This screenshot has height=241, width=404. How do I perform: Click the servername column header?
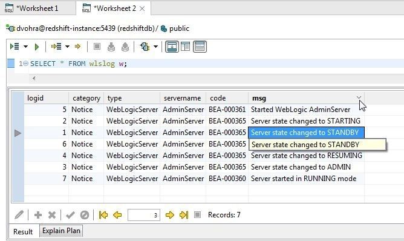(183, 98)
